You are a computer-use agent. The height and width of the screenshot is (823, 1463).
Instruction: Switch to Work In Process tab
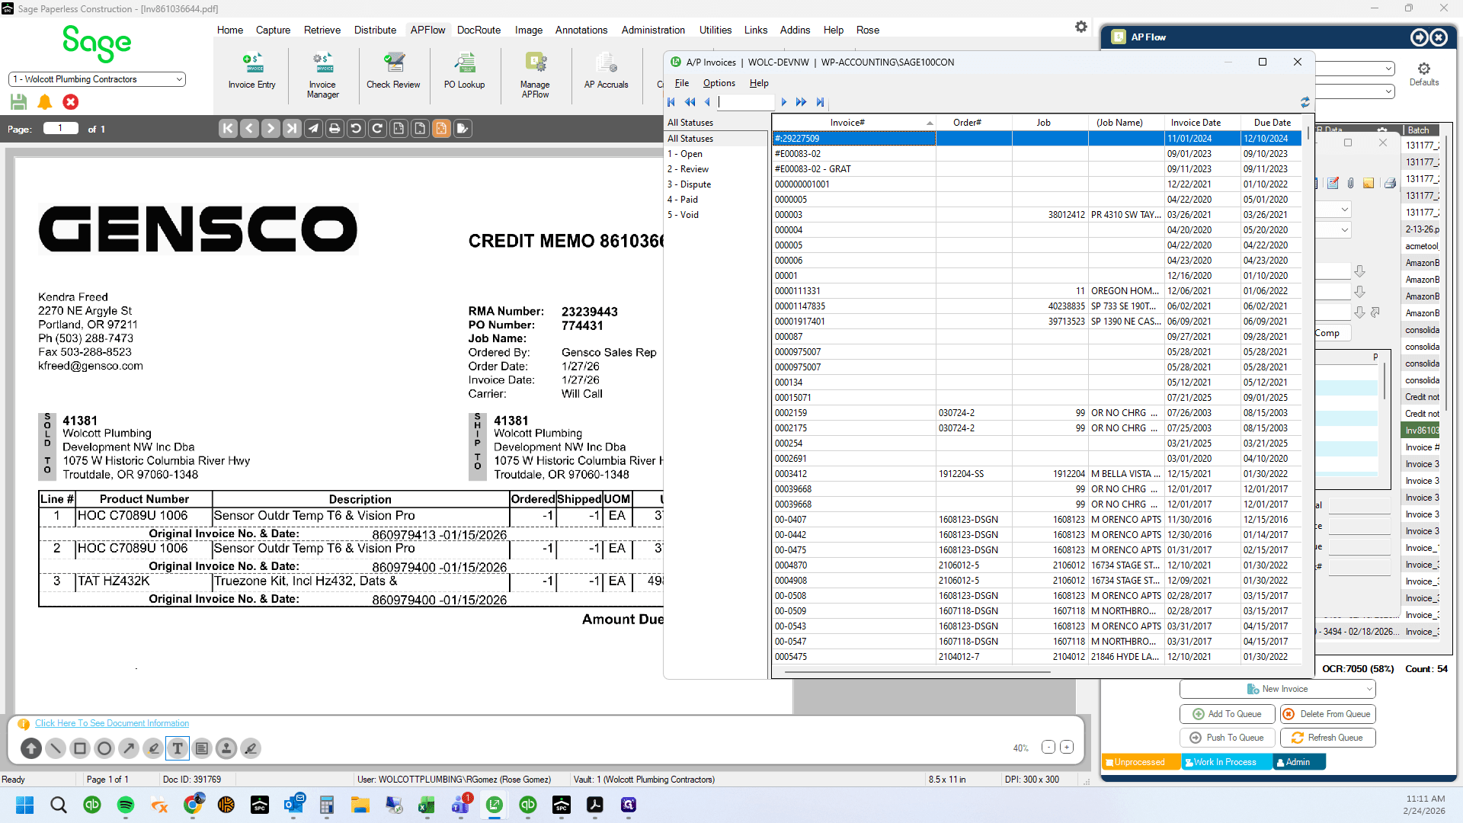point(1226,762)
